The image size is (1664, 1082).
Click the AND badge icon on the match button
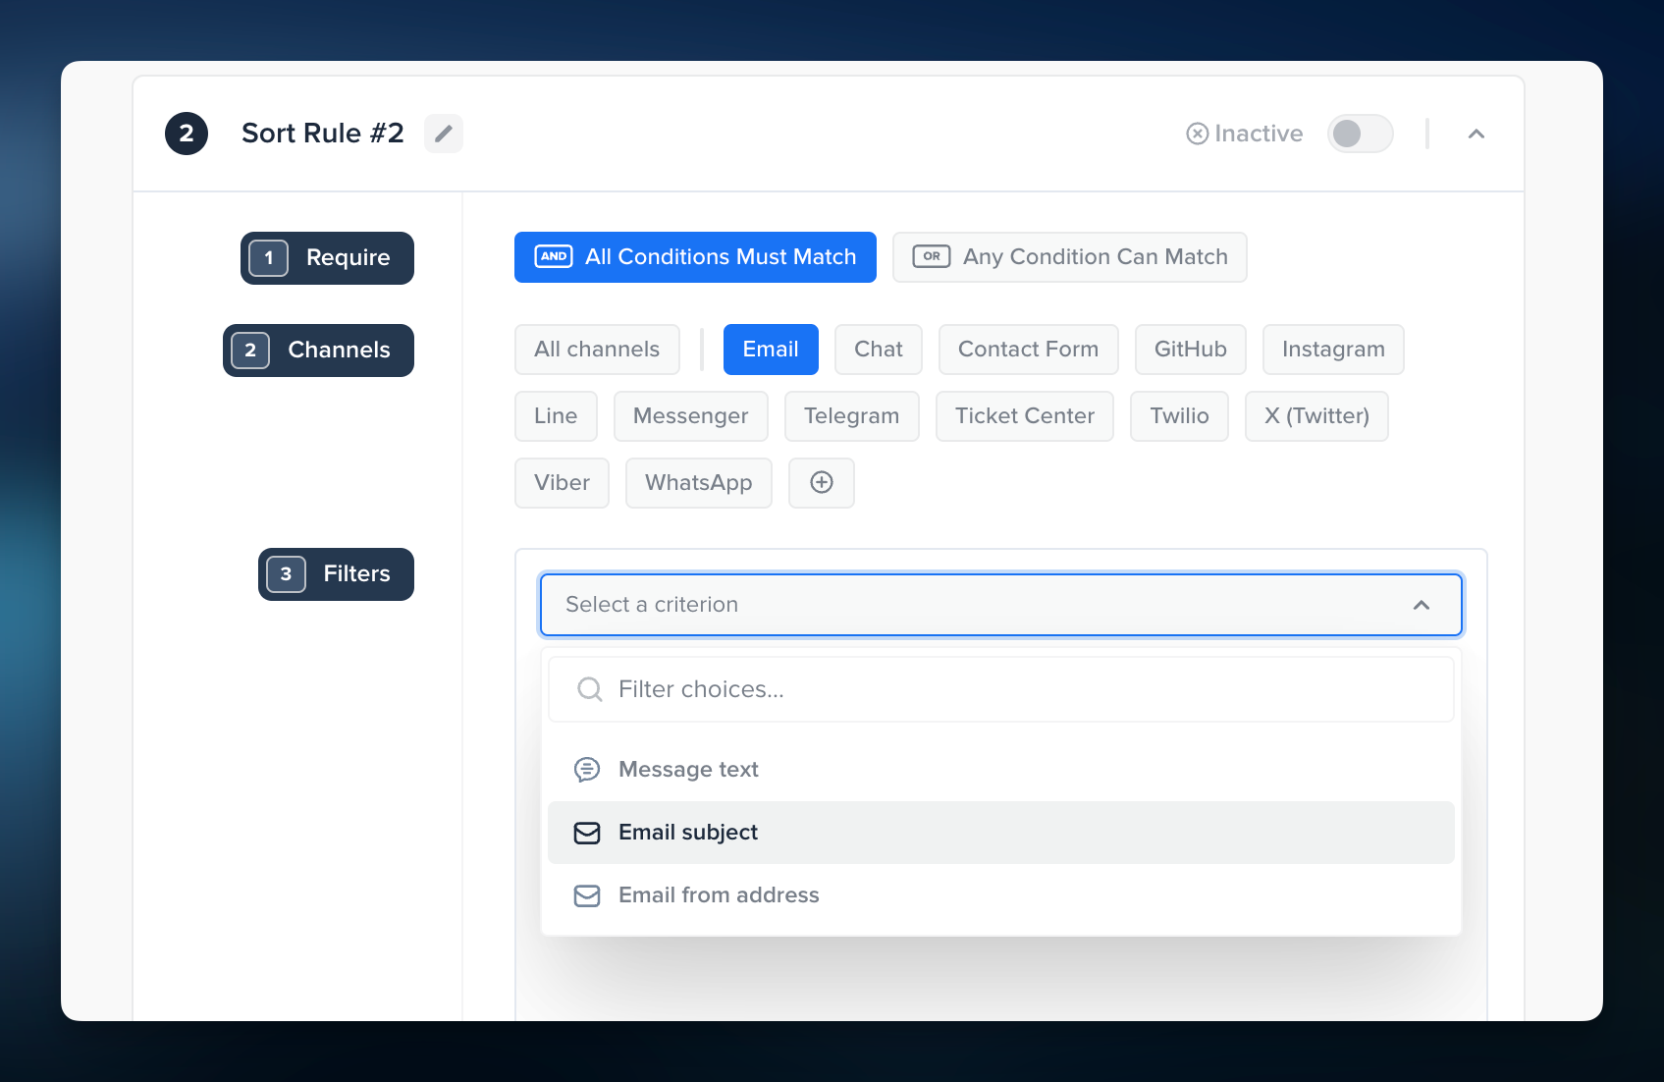[x=553, y=256]
